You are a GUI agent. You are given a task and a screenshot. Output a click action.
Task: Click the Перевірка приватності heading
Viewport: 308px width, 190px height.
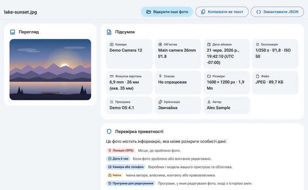(x=139, y=132)
